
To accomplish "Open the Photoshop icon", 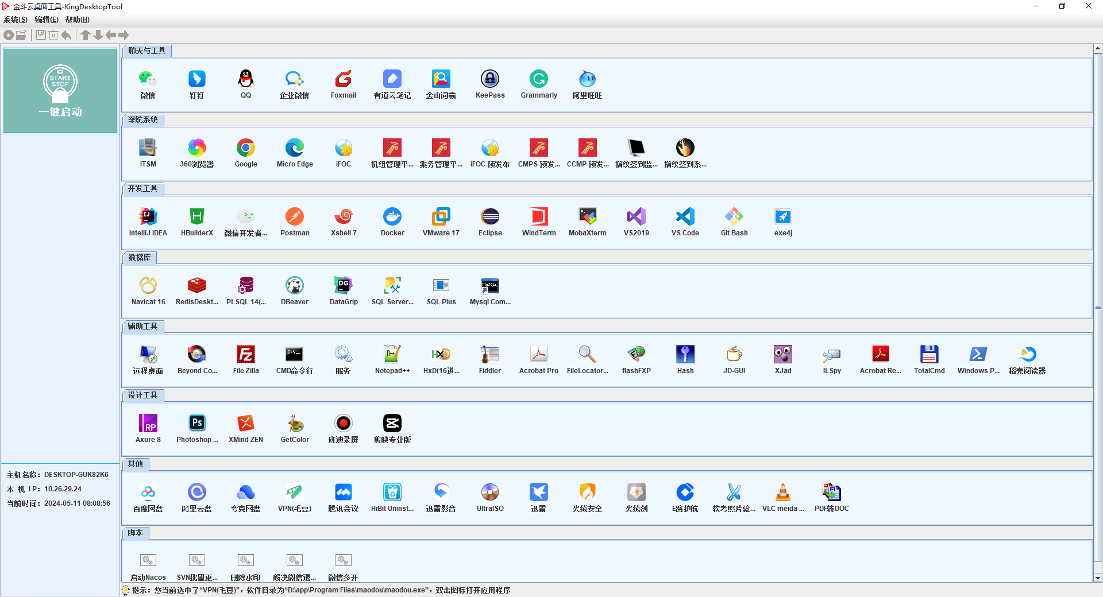I will [x=197, y=424].
